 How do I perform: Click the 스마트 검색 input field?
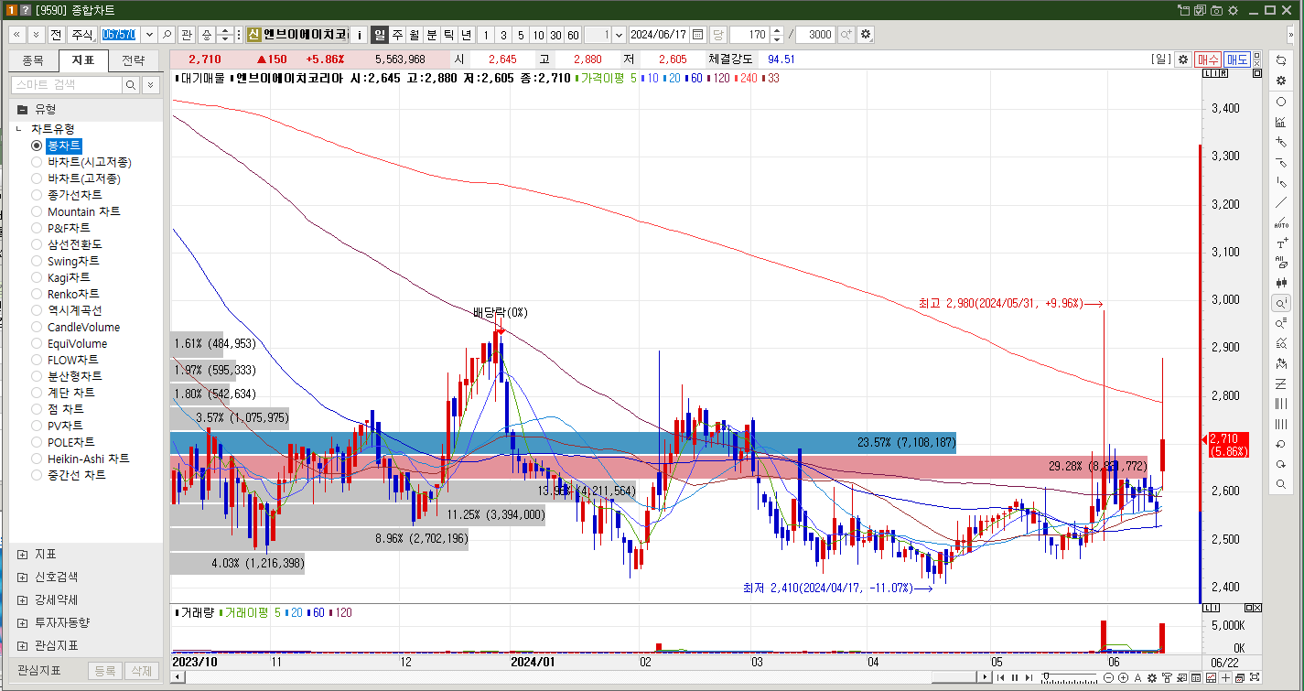coord(67,84)
